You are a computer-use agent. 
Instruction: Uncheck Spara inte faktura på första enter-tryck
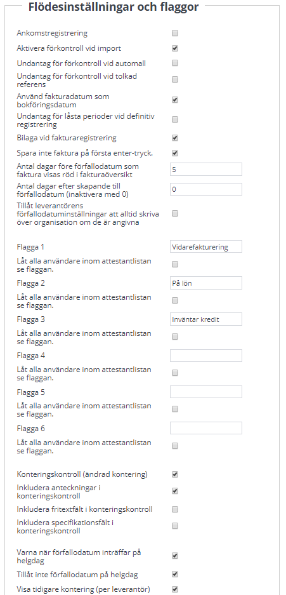(175, 154)
